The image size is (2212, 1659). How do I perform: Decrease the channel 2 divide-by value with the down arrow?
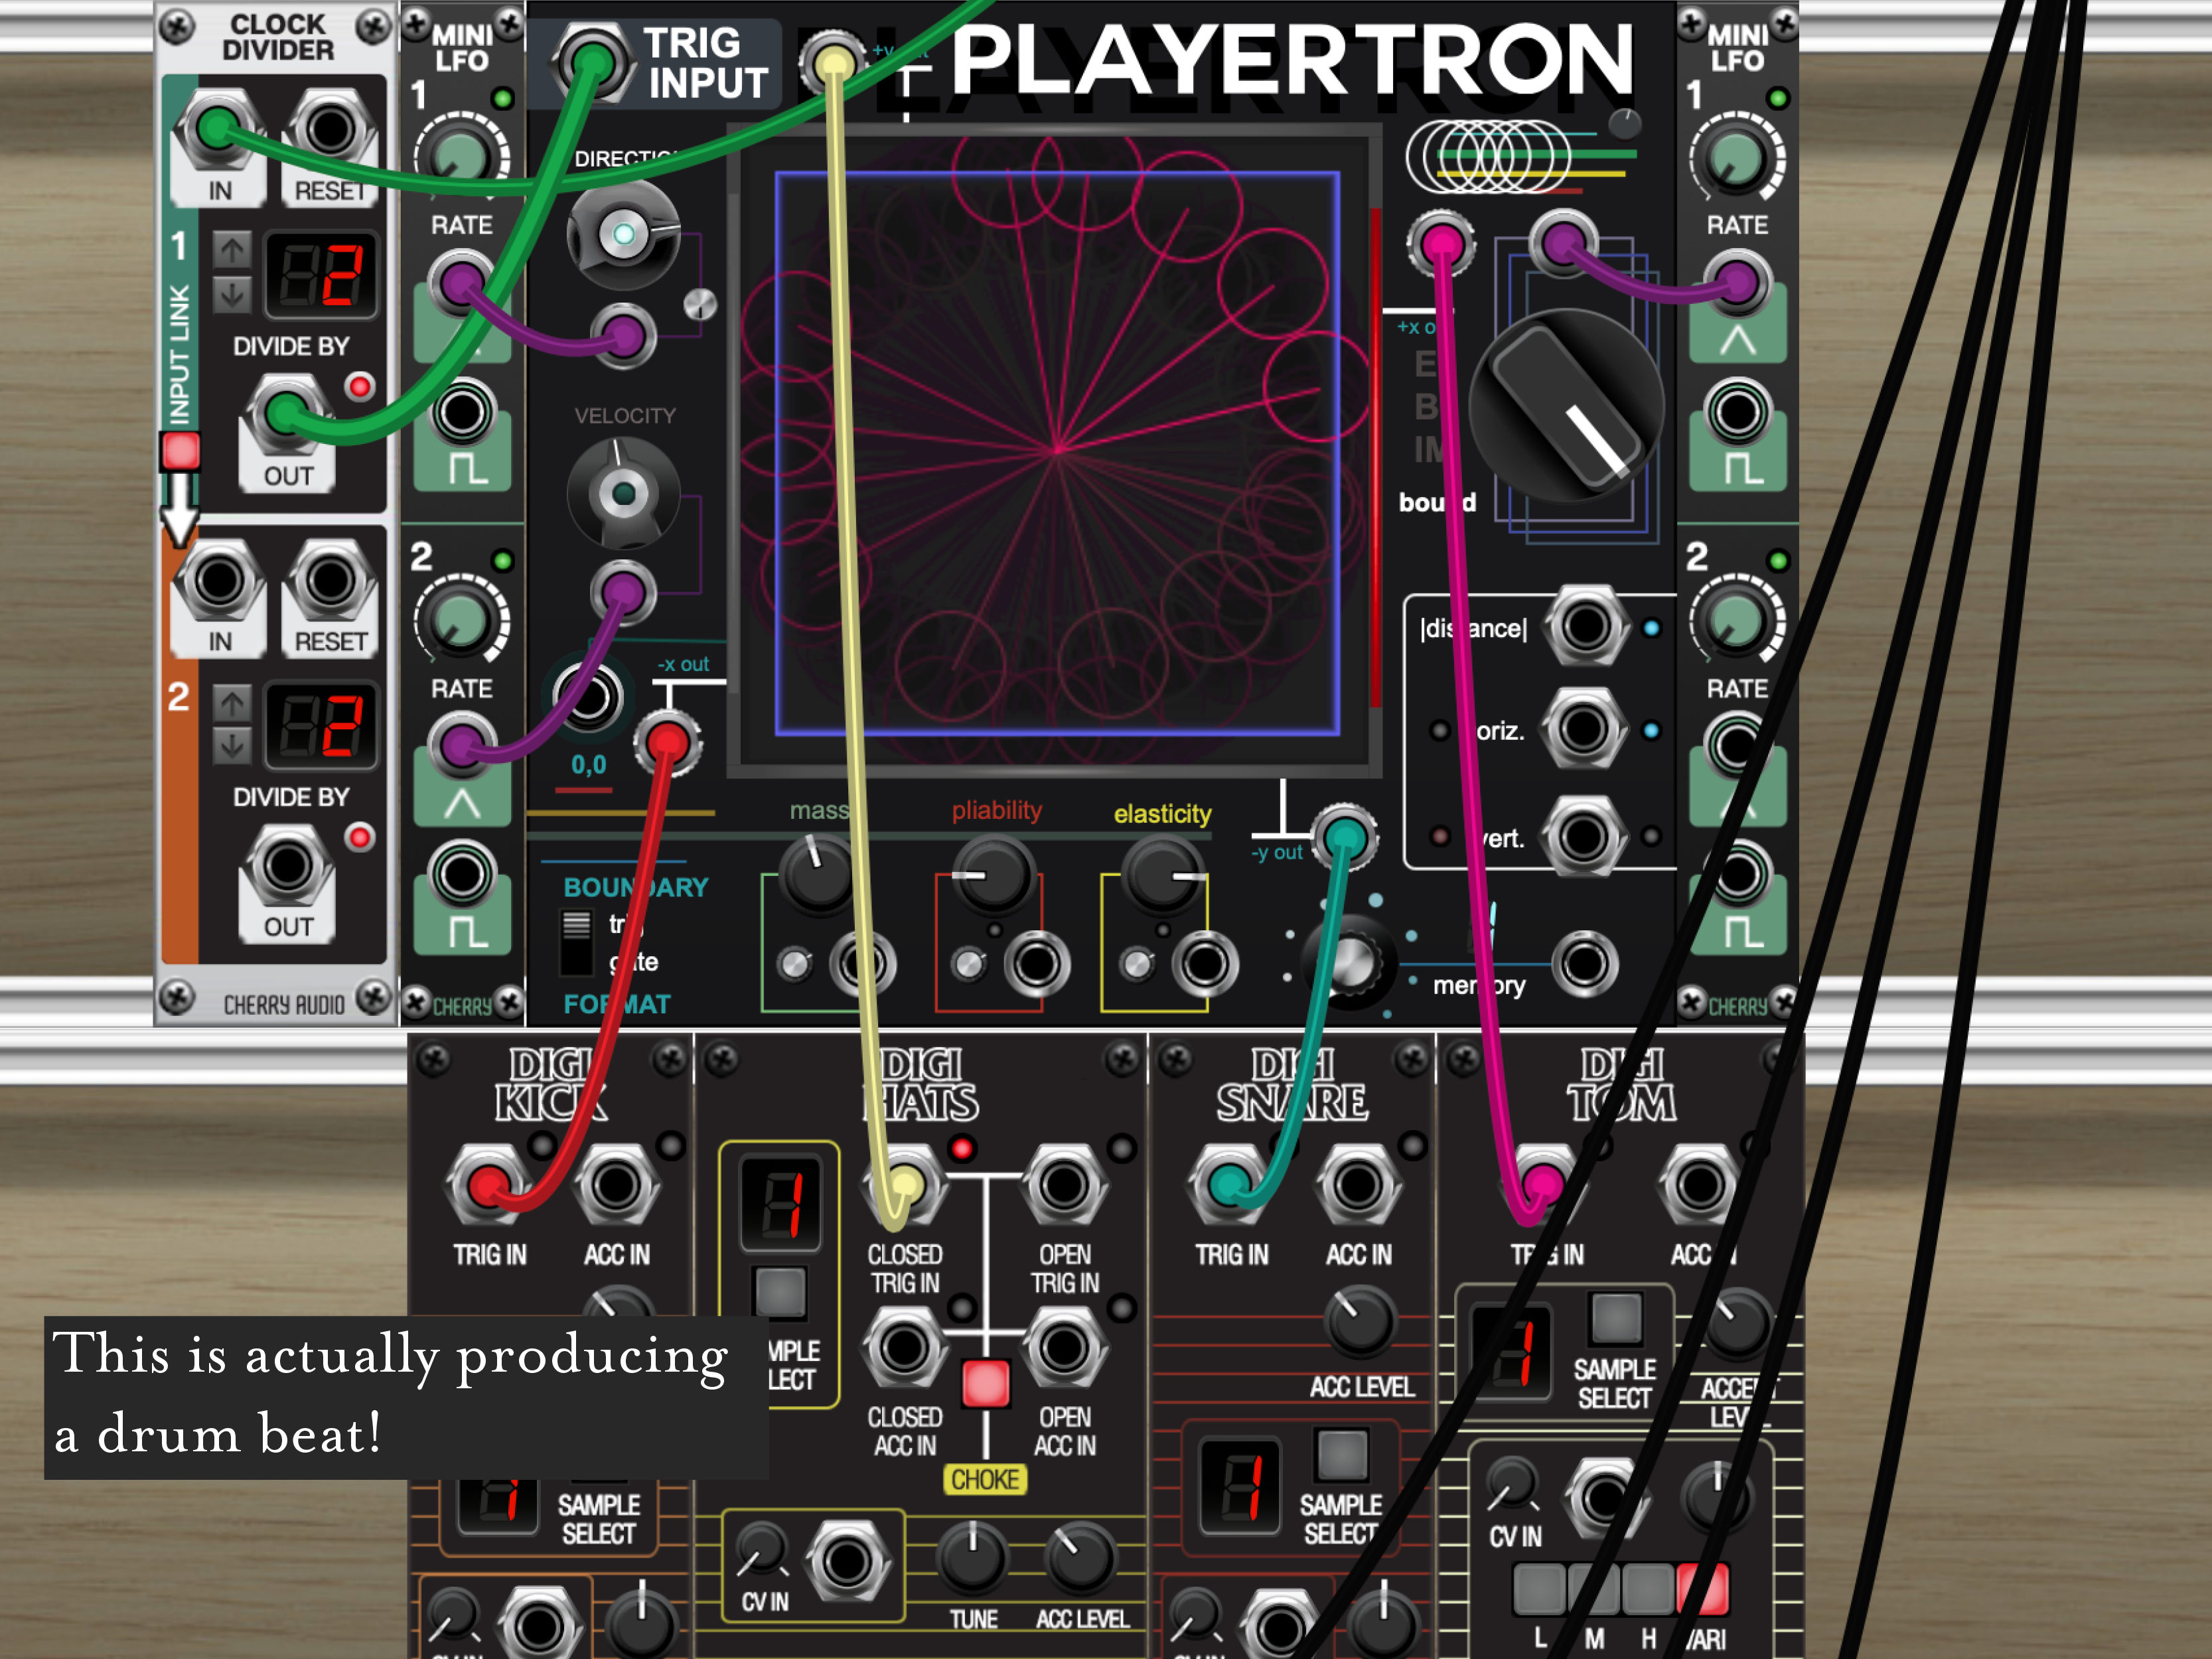coord(232,746)
